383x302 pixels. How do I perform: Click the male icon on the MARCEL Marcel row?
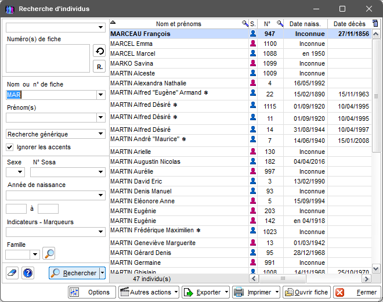click(253, 53)
